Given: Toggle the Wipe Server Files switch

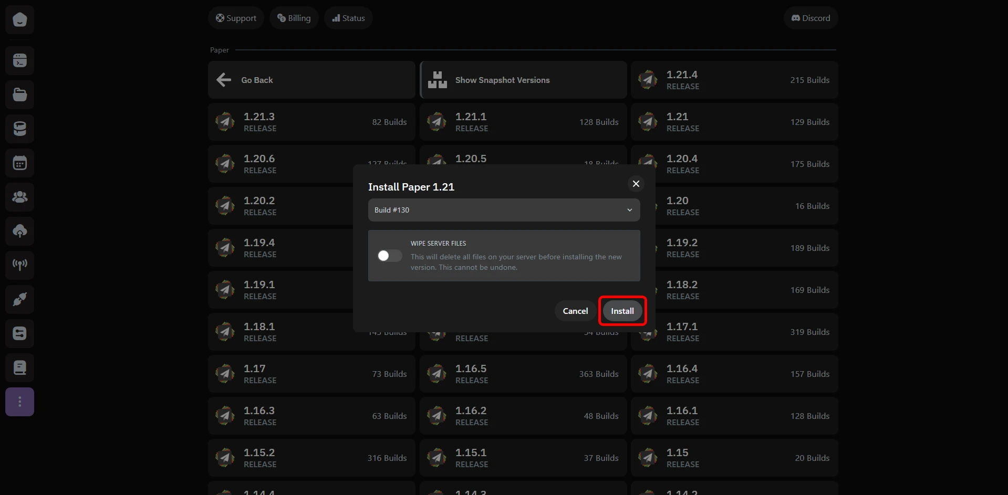Looking at the screenshot, I should 390,256.
